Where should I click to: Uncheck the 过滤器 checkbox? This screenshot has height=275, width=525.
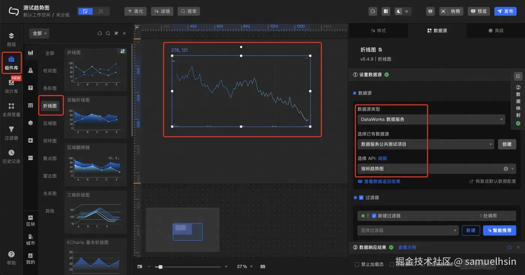point(361,197)
